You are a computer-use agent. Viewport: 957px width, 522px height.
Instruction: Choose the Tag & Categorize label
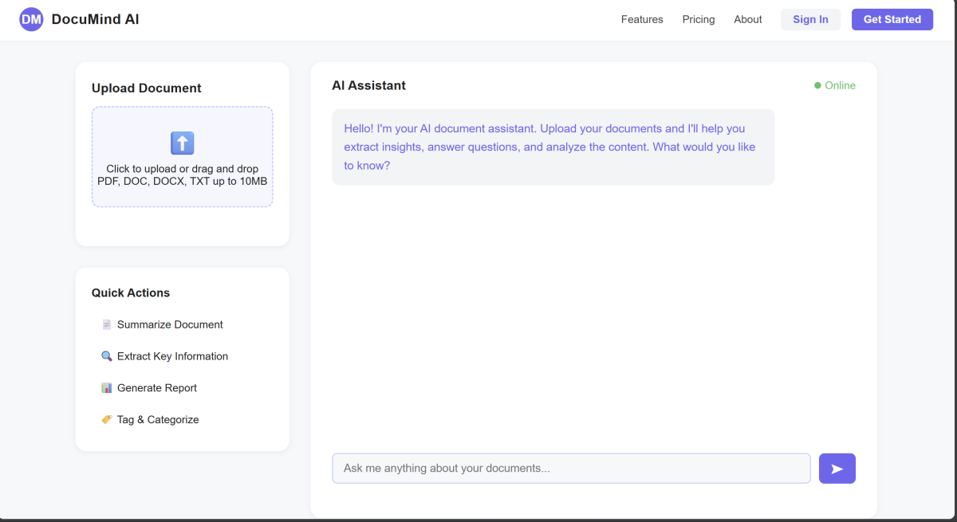pyautogui.click(x=158, y=420)
